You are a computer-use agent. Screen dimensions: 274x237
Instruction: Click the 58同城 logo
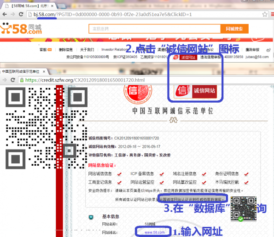(21, 29)
